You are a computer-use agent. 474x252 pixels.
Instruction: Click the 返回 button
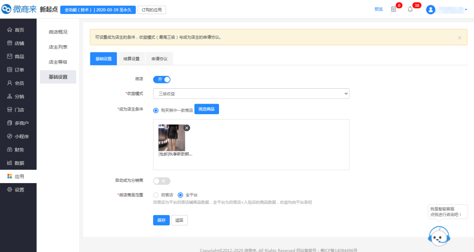click(x=179, y=220)
